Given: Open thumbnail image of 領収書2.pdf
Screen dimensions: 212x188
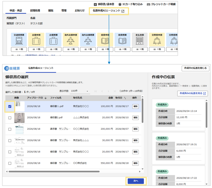Looking at the screenshot, I should (x=20, y=118).
